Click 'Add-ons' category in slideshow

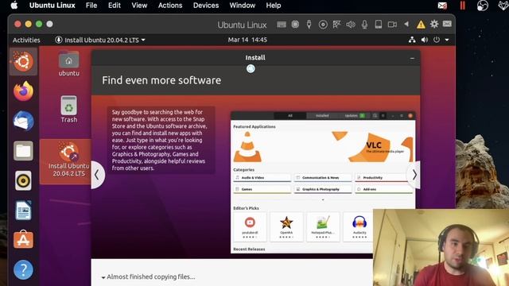coord(383,189)
